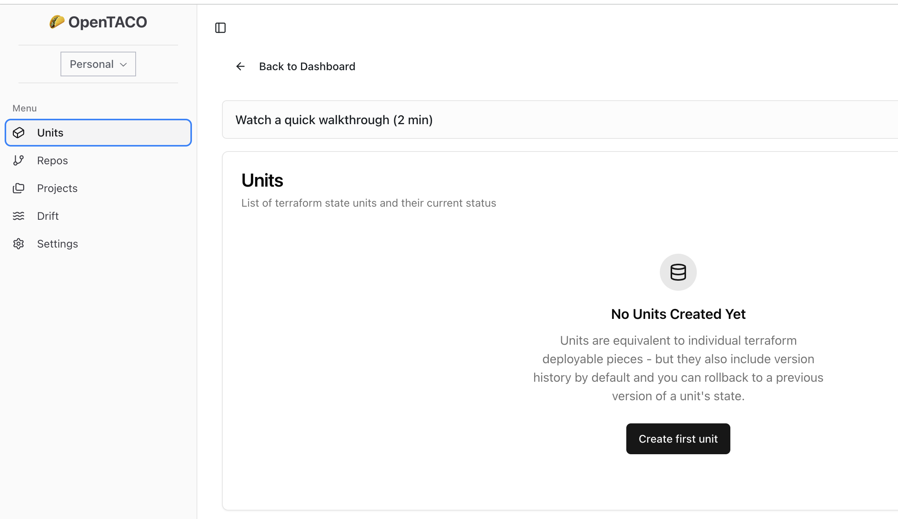The image size is (898, 519).
Task: Follow the Back to Dashboard link
Action: click(x=307, y=66)
